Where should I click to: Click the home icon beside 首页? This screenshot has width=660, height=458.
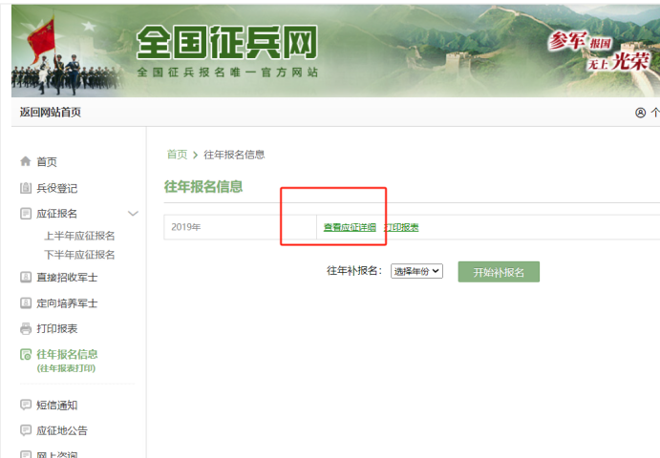[26, 162]
